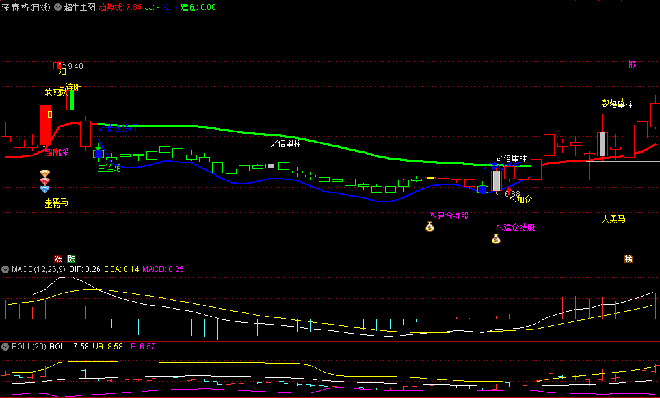Click the BOLL(20) indicator title
This screenshot has height=398, width=660.
tap(29, 347)
